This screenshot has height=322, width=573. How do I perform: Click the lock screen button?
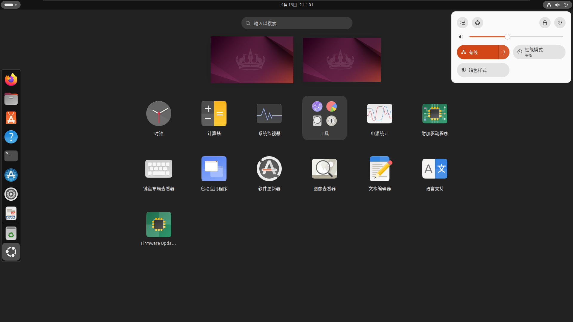(x=545, y=23)
